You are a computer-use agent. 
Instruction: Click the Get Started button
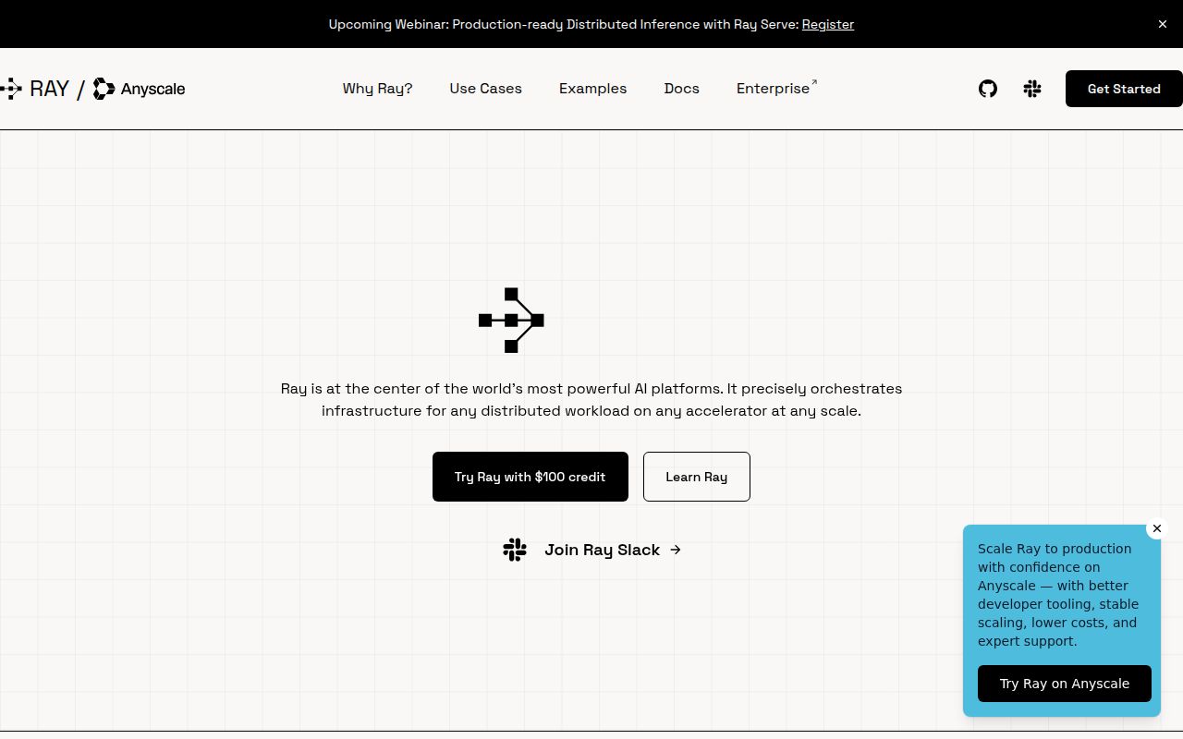[x=1124, y=89]
